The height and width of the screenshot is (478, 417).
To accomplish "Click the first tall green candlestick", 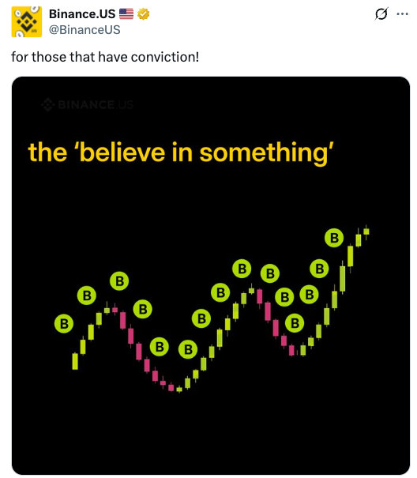I will [x=75, y=361].
